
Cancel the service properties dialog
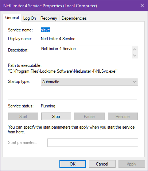click(x=102, y=164)
